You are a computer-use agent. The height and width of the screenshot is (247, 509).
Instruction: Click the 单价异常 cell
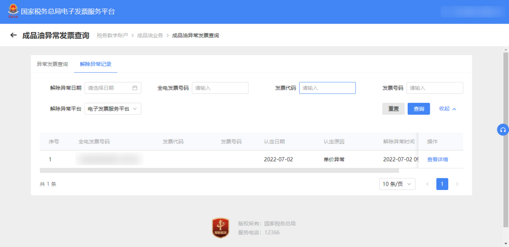[x=334, y=159]
